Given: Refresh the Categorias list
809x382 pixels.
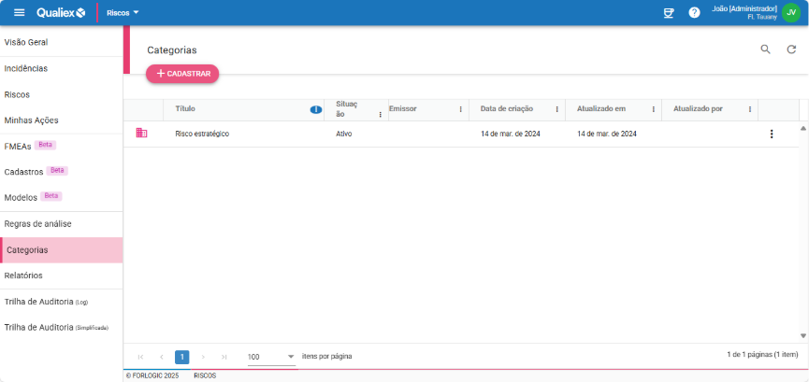Looking at the screenshot, I should coord(791,50).
